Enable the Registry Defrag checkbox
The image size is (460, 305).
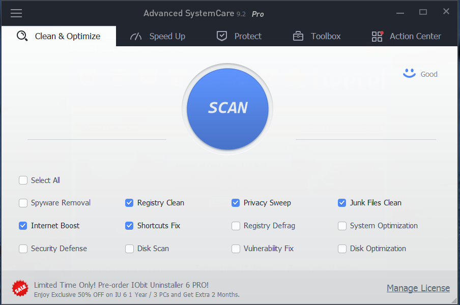[236, 226]
